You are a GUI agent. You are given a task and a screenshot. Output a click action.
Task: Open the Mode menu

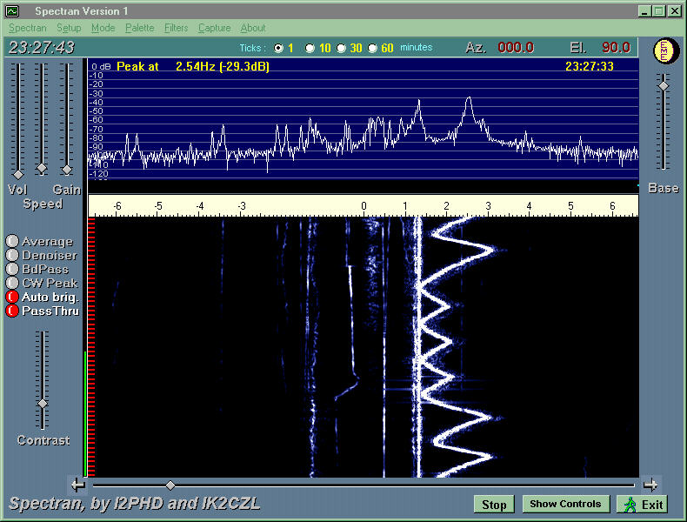tap(103, 28)
